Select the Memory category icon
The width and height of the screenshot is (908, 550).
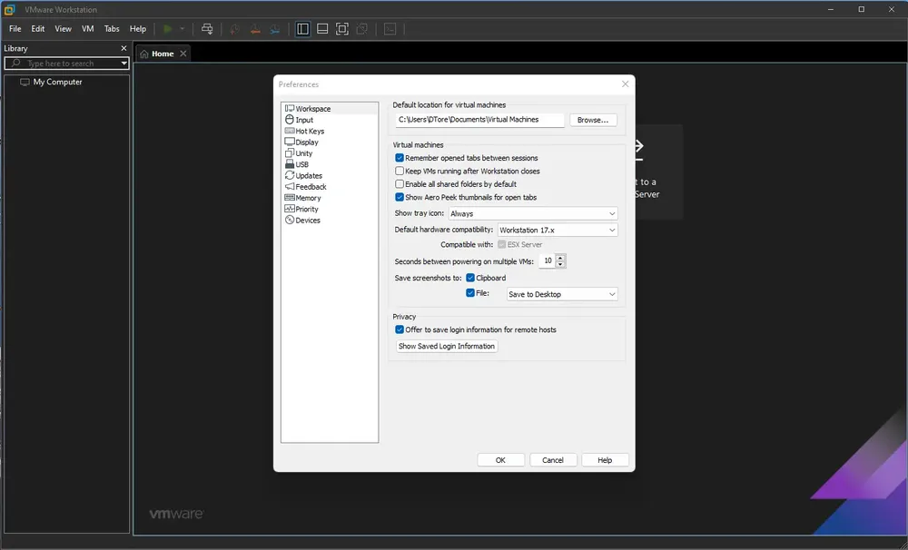[x=290, y=198]
